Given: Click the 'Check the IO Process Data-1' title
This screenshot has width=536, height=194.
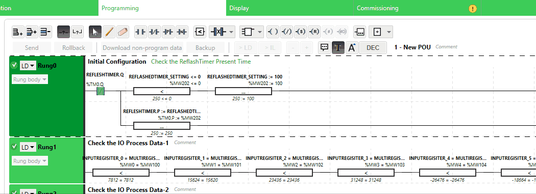Looking at the screenshot, I should coord(128,143).
